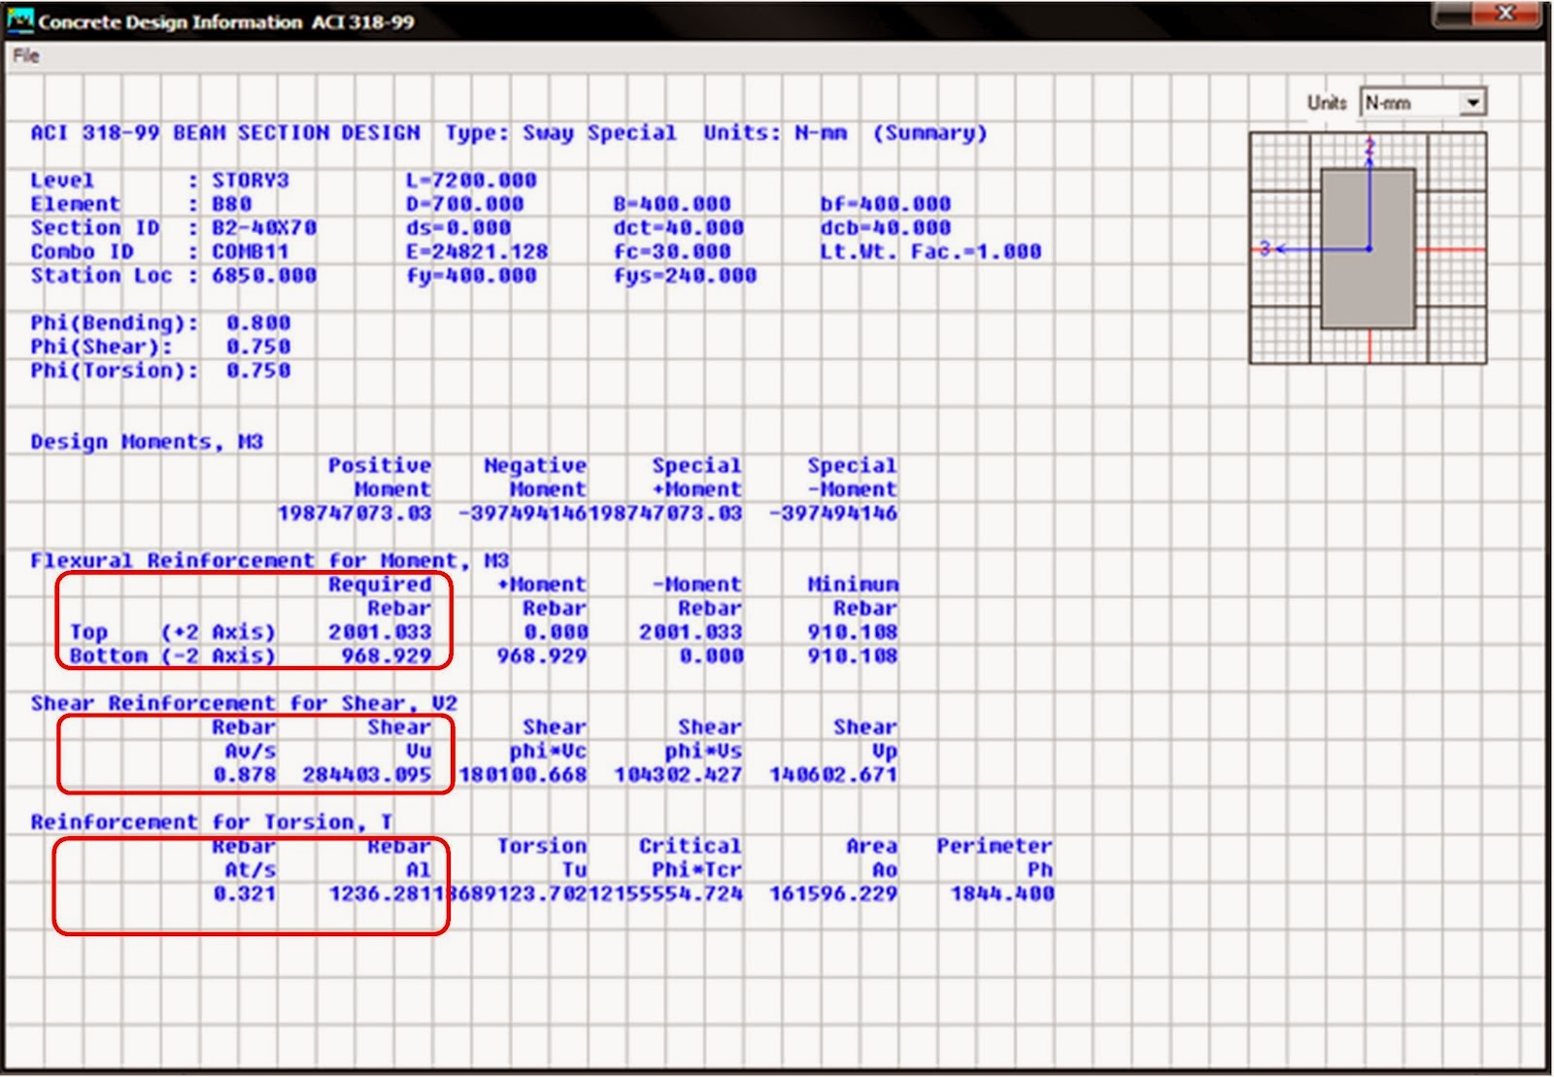1554x1077 pixels.
Task: Select N-mm in the Units combo box
Action: tap(1389, 101)
